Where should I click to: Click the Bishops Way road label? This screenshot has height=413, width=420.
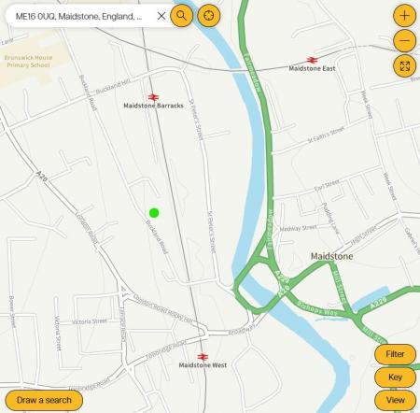(317, 308)
